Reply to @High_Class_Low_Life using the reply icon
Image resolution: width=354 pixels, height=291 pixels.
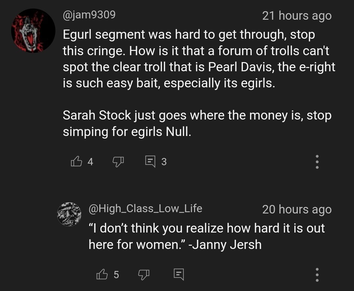[x=179, y=274]
